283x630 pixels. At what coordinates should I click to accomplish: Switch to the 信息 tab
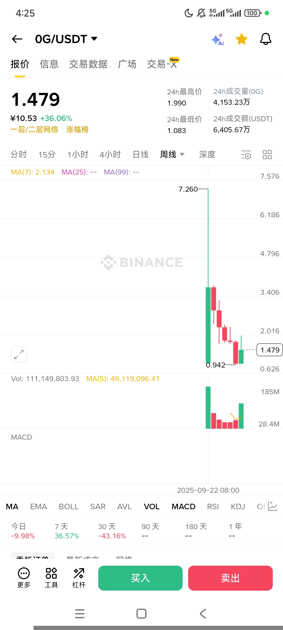(x=49, y=64)
